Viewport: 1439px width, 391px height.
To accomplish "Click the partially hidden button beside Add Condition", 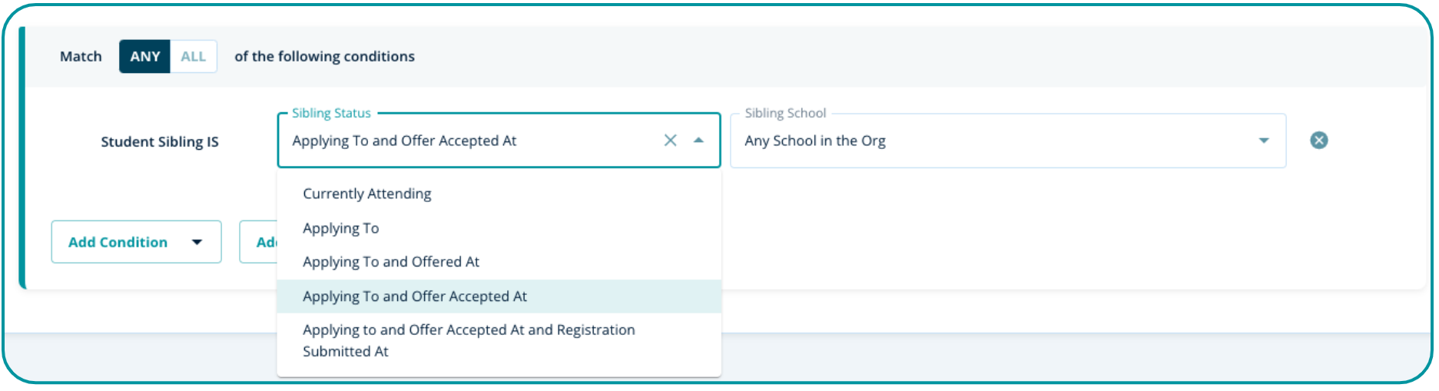I will tap(259, 242).
